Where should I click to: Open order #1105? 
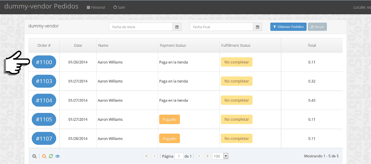click(x=44, y=119)
